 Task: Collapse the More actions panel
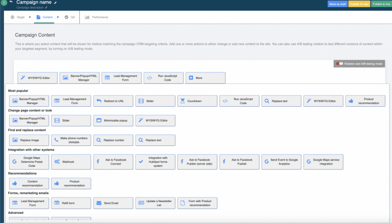[x=205, y=78]
